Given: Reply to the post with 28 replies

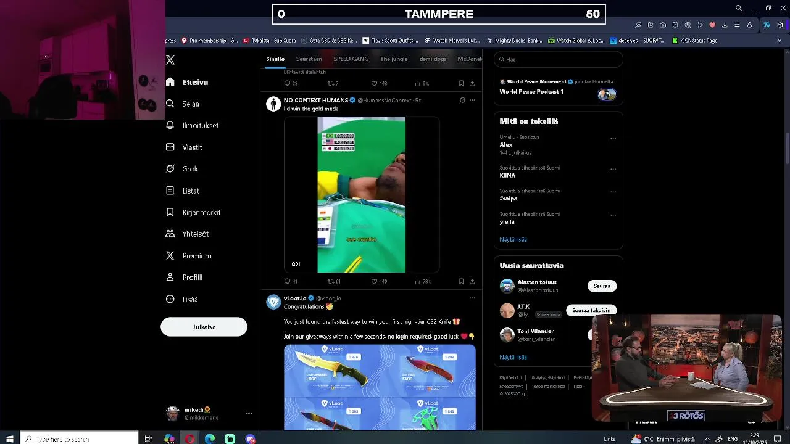Looking at the screenshot, I should click(x=290, y=83).
